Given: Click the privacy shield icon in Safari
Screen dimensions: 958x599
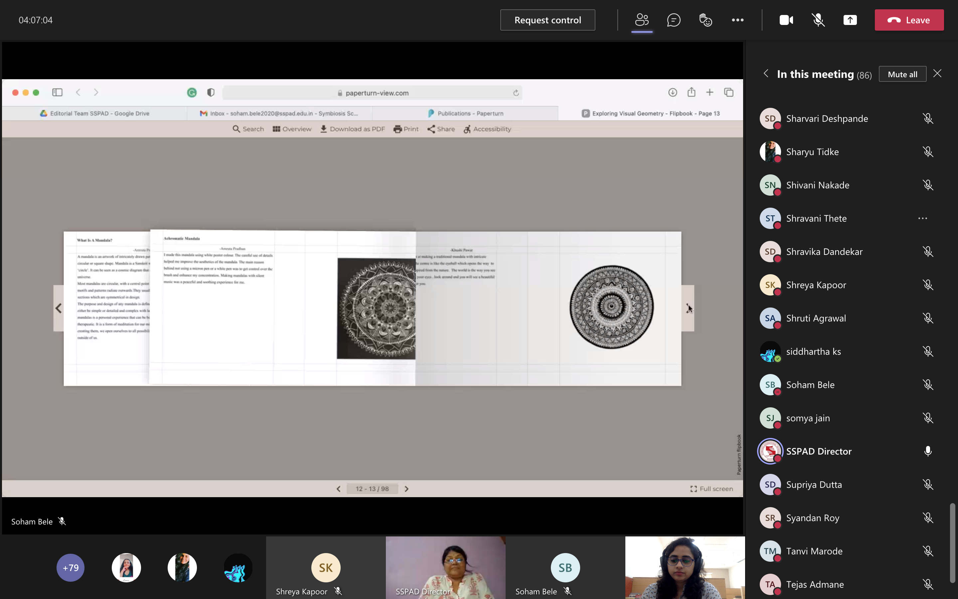Looking at the screenshot, I should 211,92.
